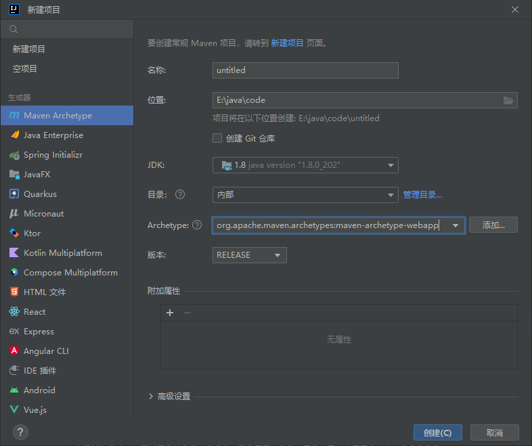
Task: Browse for location with folder icon
Action: point(508,100)
